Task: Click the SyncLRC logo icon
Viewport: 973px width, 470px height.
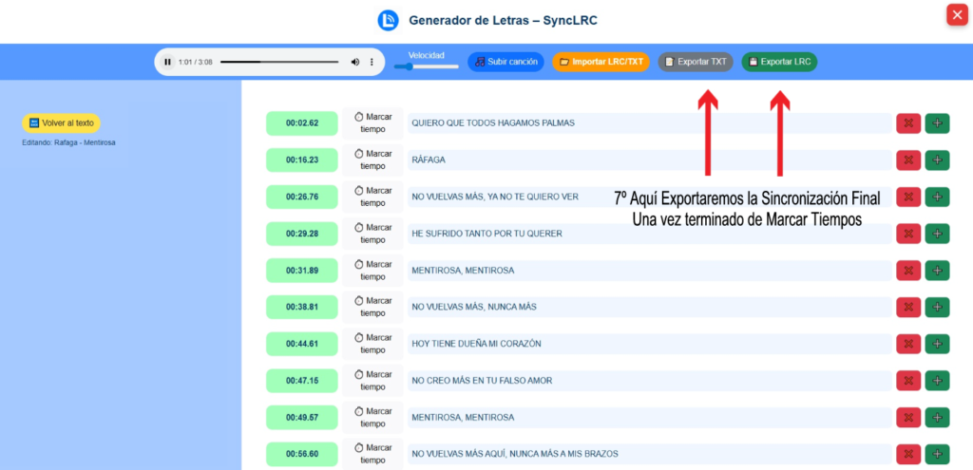Action: (x=388, y=20)
